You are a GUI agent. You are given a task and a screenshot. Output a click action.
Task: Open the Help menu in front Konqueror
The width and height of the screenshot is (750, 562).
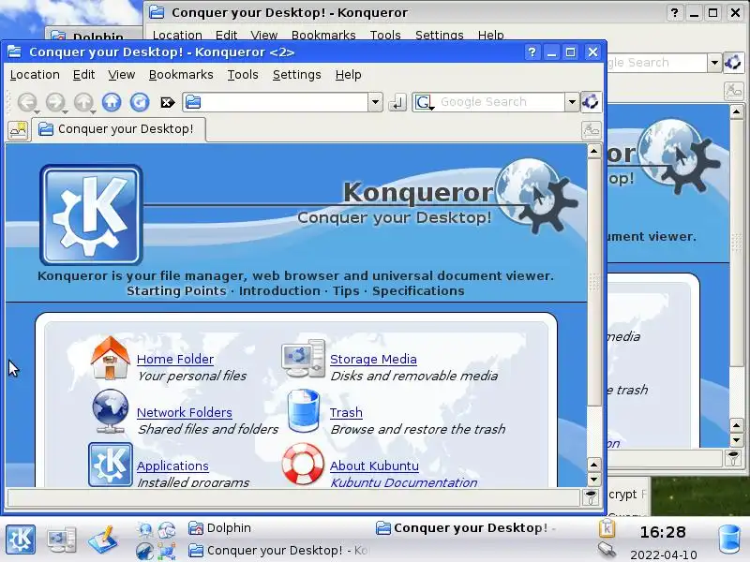[348, 75]
